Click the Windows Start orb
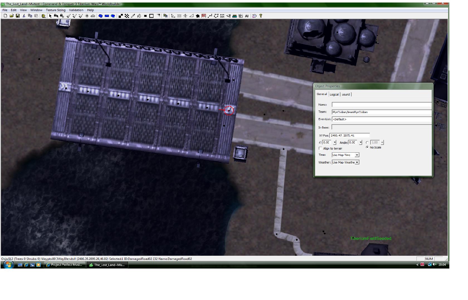Viewport: 468px width, 300px height. (x=8, y=264)
